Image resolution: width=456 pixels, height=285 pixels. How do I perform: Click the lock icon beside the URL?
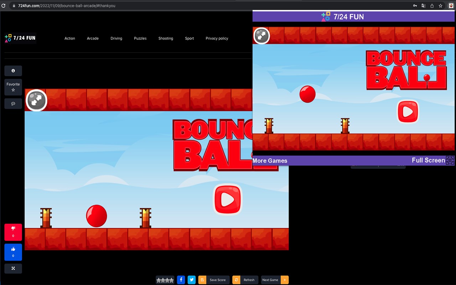[x=14, y=6]
